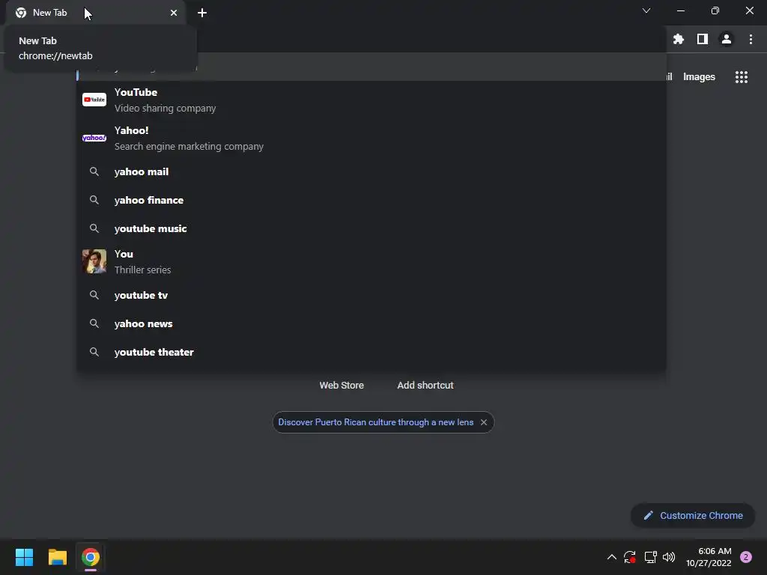Click the Yahoo logo thumbnail
This screenshot has height=575, width=767.
coord(94,138)
